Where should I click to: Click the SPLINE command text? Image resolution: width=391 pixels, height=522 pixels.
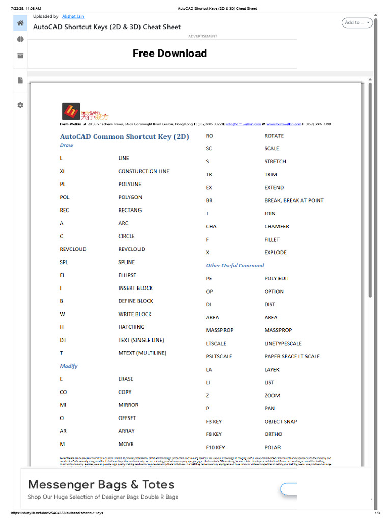(x=126, y=262)
